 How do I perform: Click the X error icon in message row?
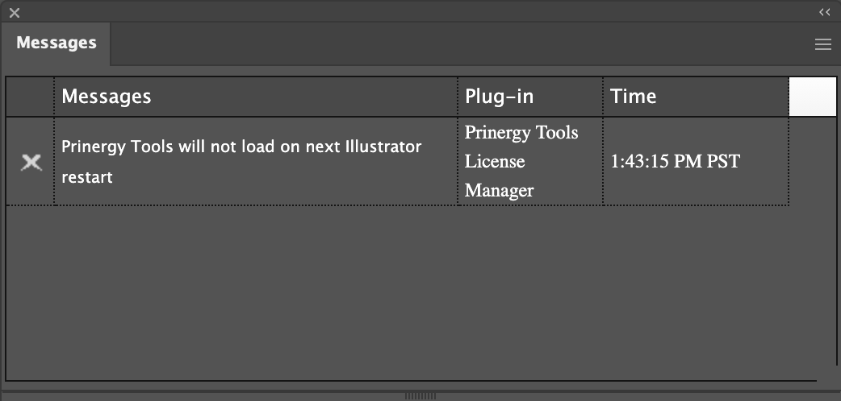[x=31, y=162]
